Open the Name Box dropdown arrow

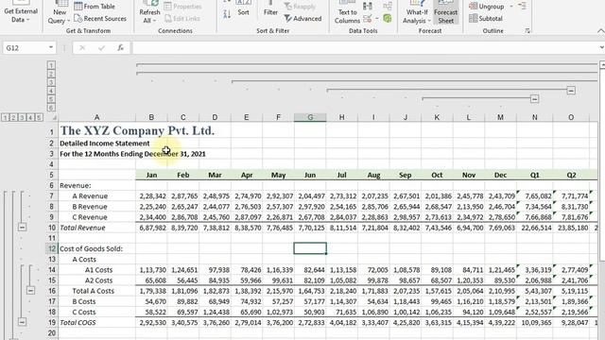[50, 48]
